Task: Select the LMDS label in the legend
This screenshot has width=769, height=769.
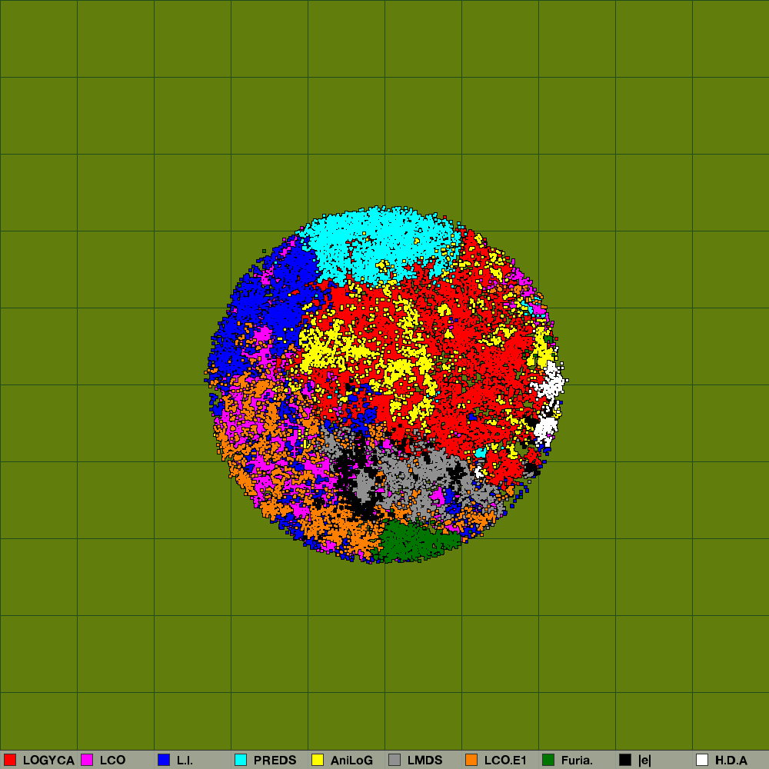Action: coord(424,761)
